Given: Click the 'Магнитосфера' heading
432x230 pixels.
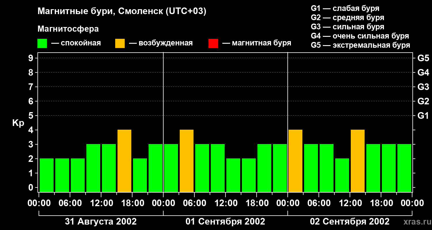Looking at the screenshot, I should pyautogui.click(x=68, y=29).
